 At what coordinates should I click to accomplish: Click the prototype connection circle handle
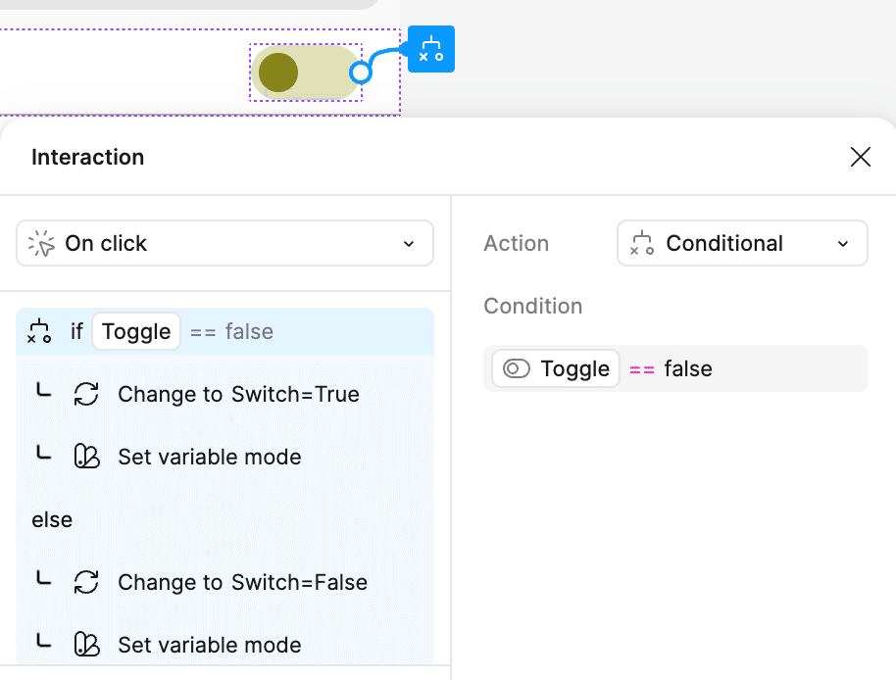coord(361,73)
